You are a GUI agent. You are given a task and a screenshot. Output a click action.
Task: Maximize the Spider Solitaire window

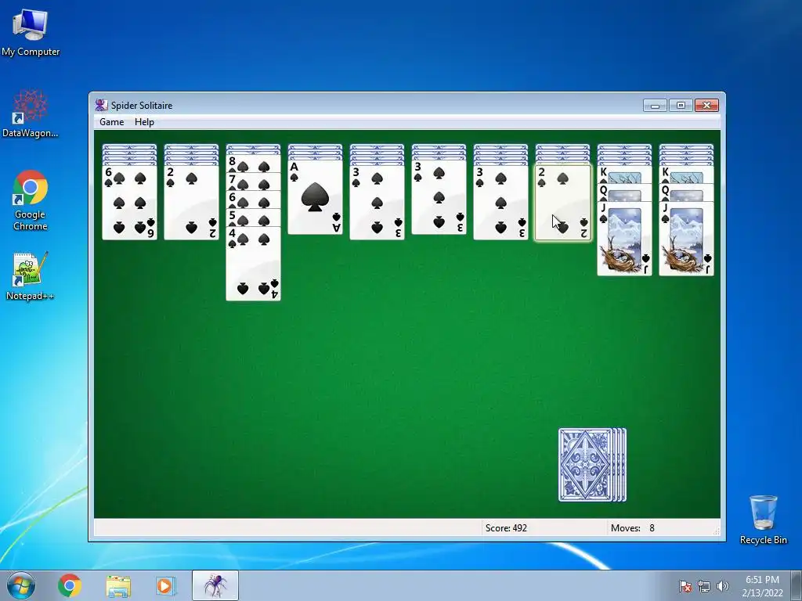[681, 106]
